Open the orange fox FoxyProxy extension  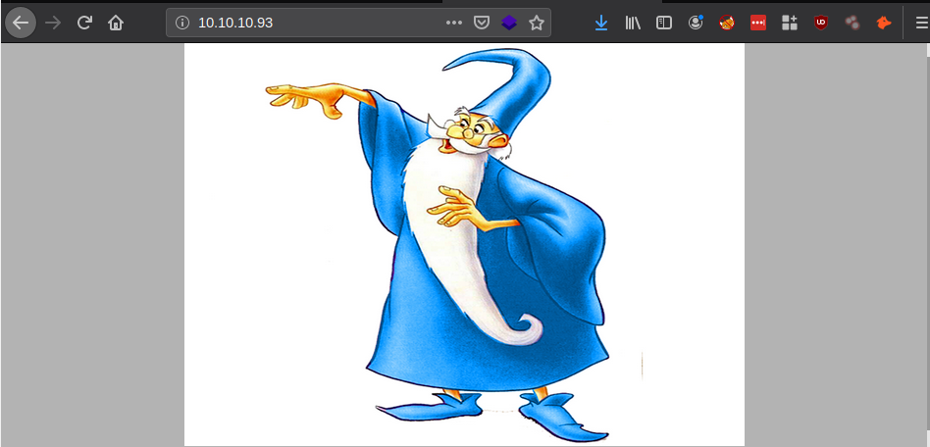coord(884,24)
